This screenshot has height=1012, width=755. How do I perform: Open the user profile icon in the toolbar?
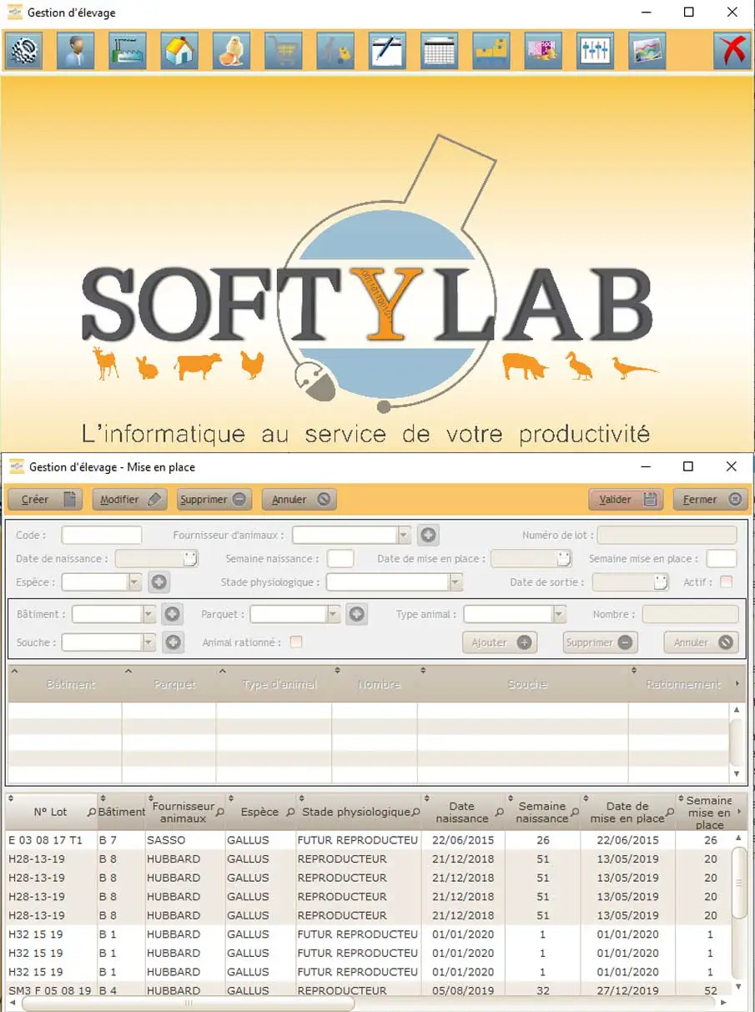[76, 51]
